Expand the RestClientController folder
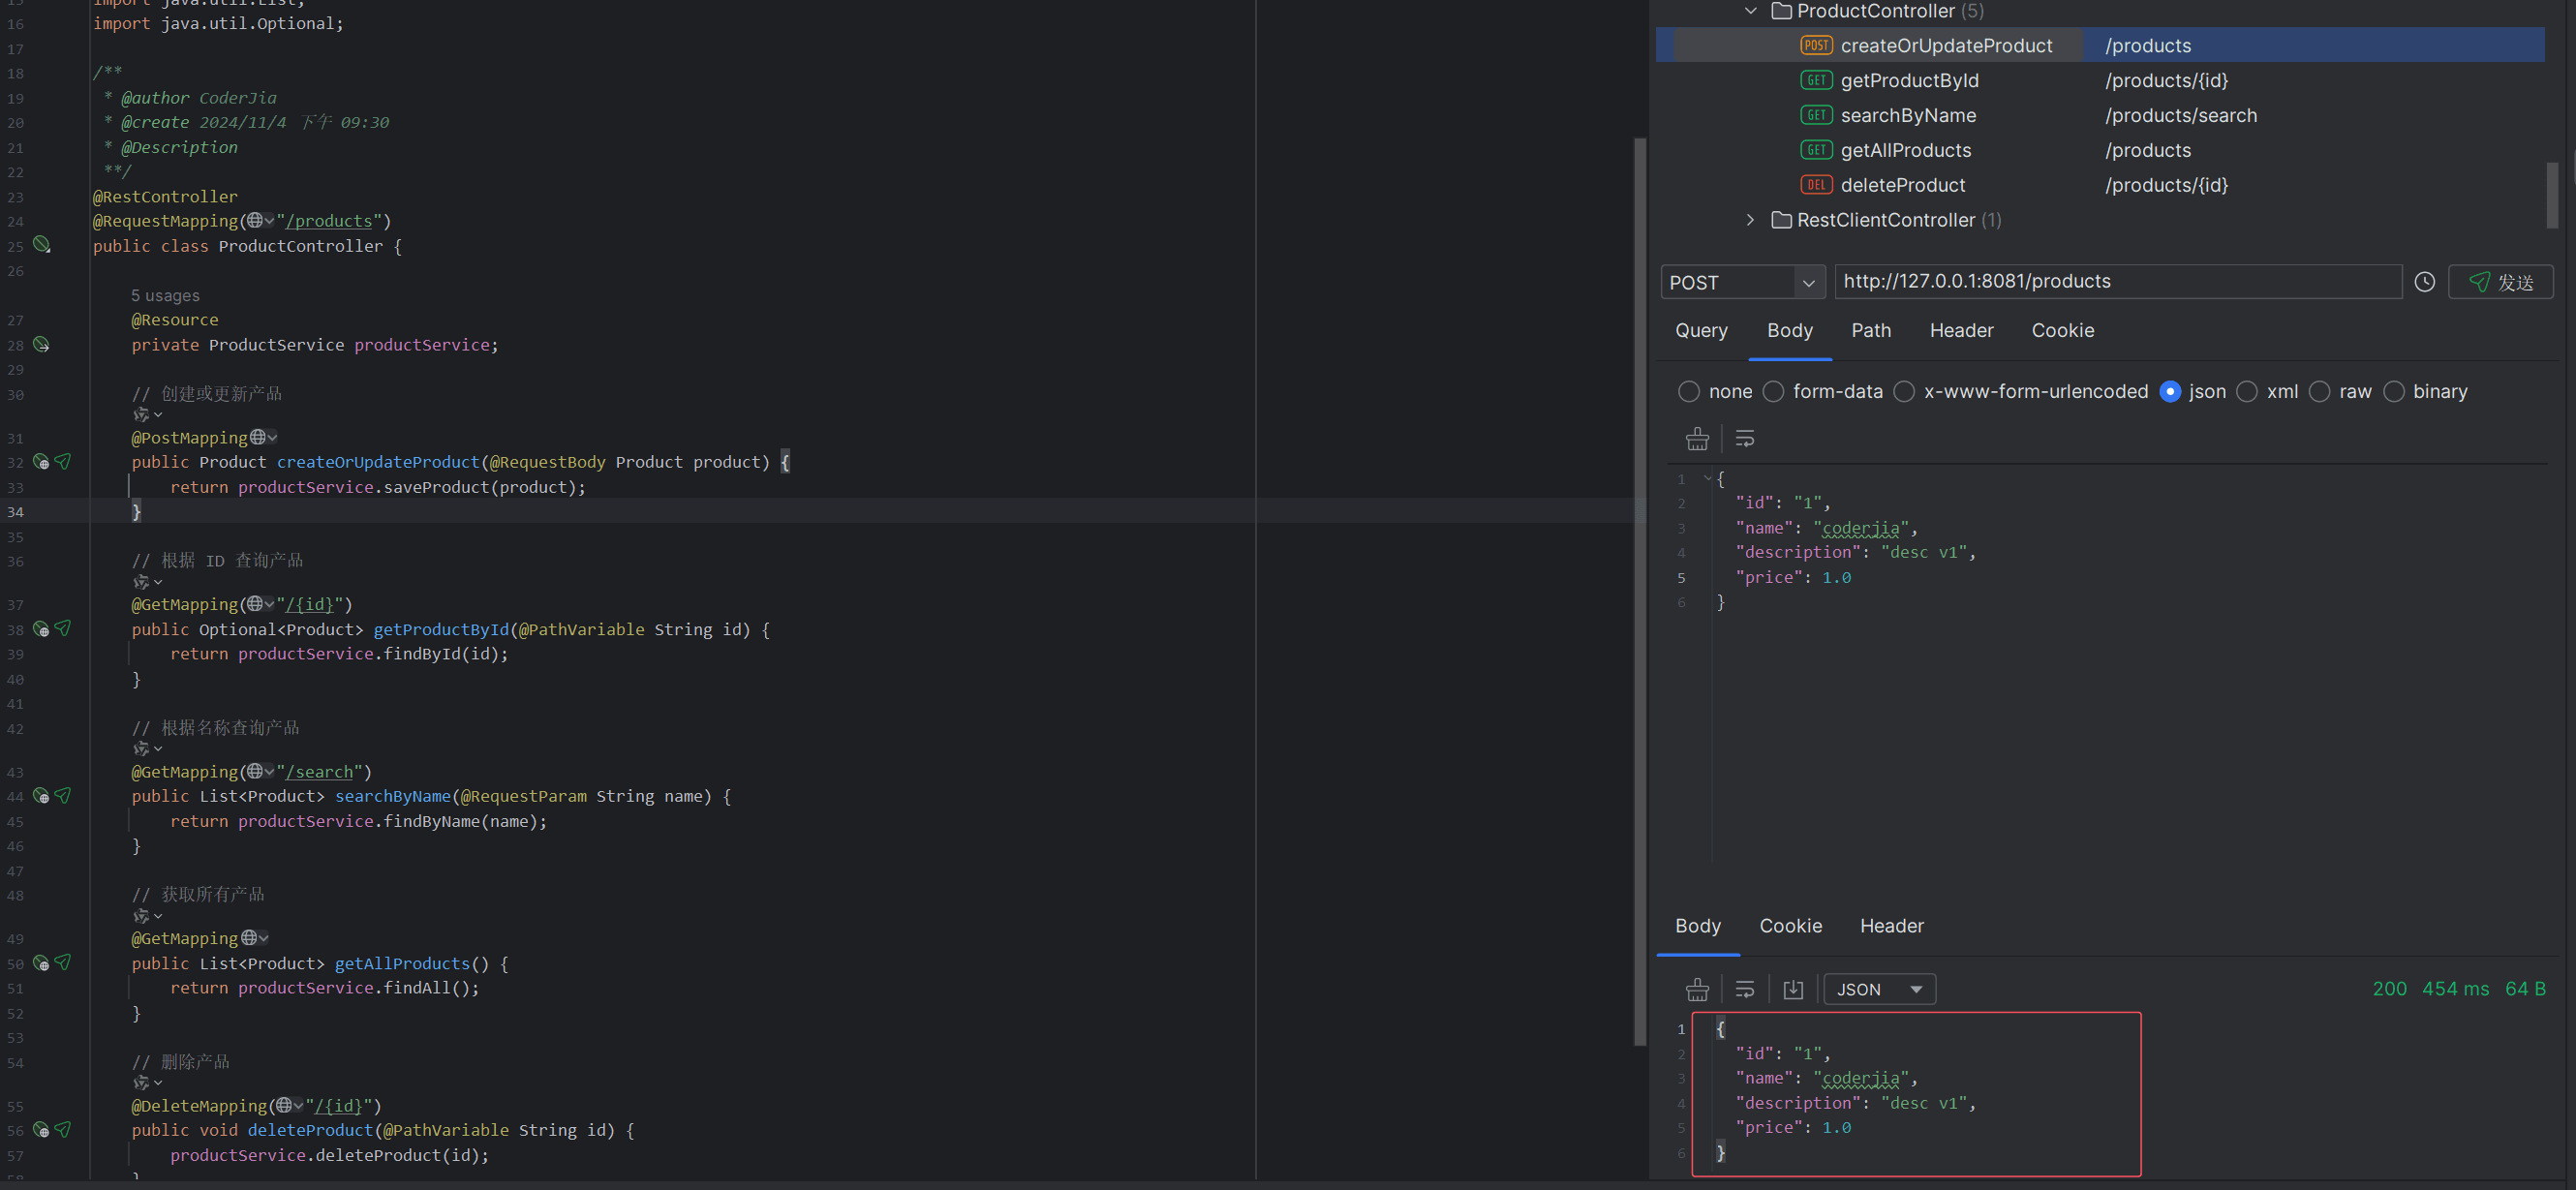Image resolution: width=2576 pixels, height=1190 pixels. coord(1750,220)
